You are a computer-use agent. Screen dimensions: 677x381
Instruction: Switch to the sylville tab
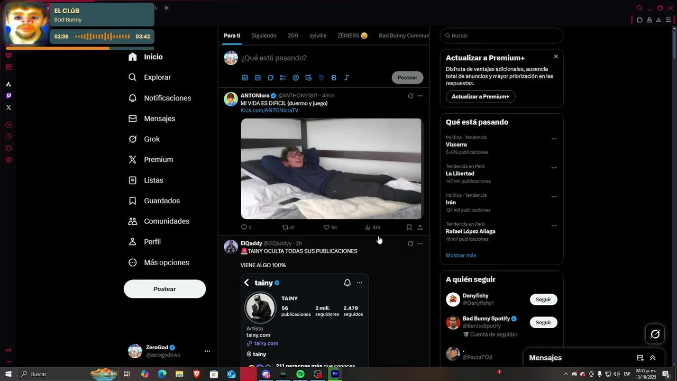coord(318,35)
